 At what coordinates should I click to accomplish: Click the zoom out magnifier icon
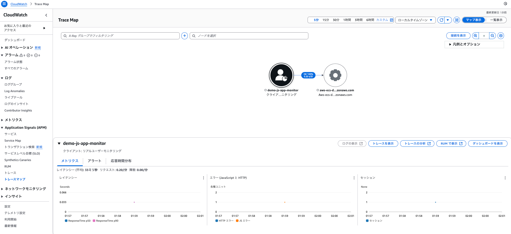click(492, 36)
